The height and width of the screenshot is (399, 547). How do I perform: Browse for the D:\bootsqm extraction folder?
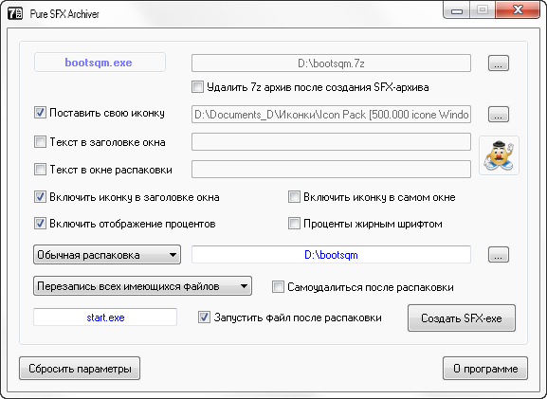[498, 255]
